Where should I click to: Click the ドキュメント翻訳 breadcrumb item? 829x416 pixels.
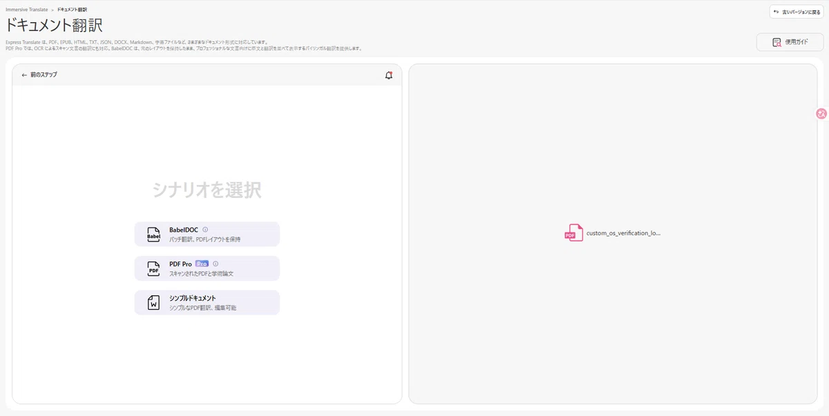tap(72, 10)
